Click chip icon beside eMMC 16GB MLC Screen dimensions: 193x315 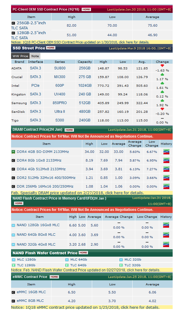coord(13,292)
